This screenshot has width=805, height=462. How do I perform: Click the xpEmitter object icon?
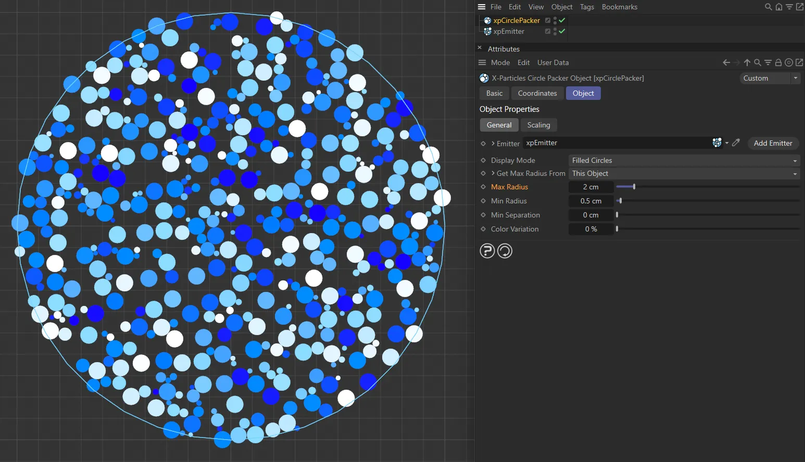(x=487, y=31)
